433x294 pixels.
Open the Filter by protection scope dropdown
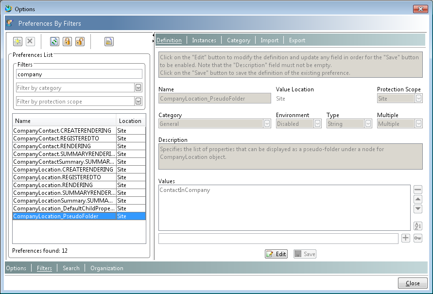[138, 102]
